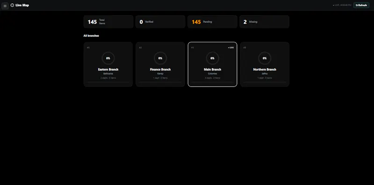The width and height of the screenshot is (374, 185).
Task: Open the hamburger menu
Action: pyautogui.click(x=5, y=6)
